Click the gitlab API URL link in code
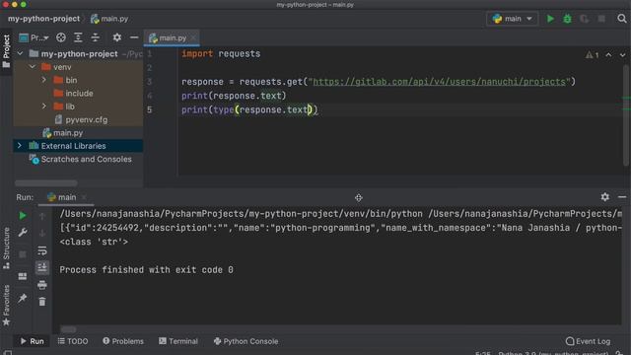 tap(439, 82)
